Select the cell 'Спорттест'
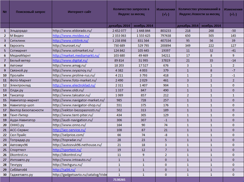 (x=30, y=150)
